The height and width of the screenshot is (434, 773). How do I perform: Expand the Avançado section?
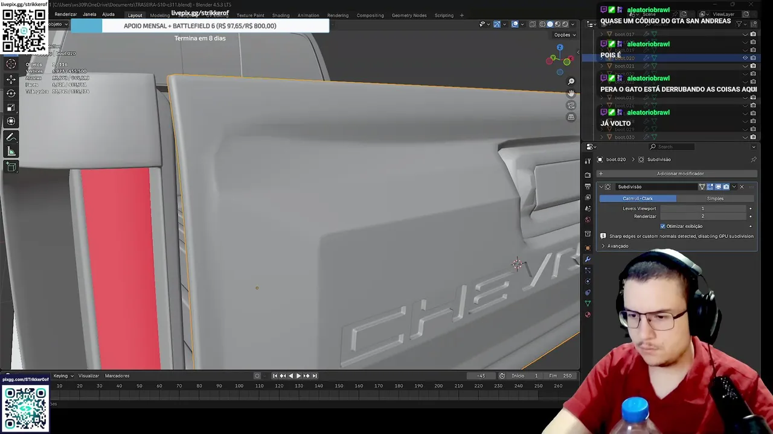[617, 246]
